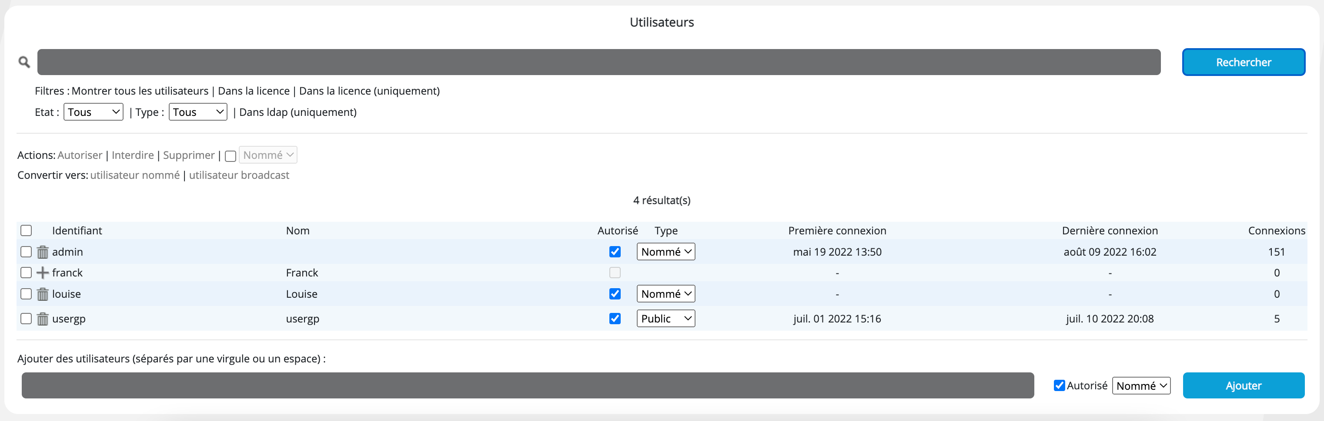
Task: Change usergp type from Public dropdown
Action: point(665,319)
